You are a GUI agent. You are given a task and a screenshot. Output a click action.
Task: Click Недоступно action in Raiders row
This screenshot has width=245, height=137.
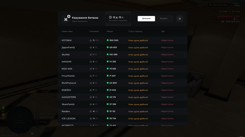tap(167, 112)
